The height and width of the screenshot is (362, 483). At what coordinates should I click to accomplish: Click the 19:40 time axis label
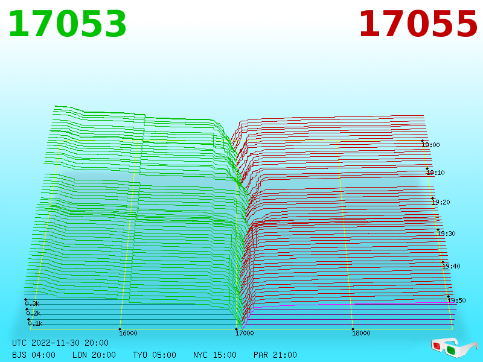[x=451, y=266]
